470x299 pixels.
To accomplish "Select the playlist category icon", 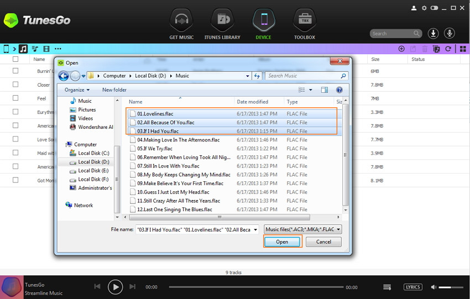I will pos(35,49).
